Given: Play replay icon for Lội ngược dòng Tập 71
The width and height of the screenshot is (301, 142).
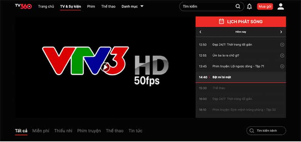Looking at the screenshot, I should tap(282, 67).
